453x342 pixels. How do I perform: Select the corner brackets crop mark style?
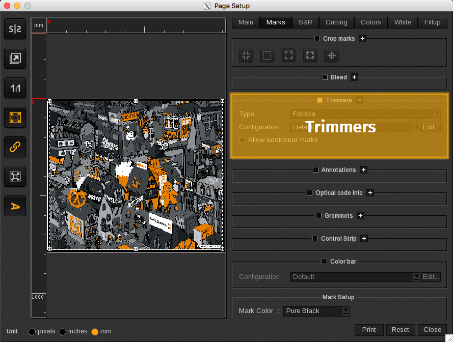[288, 55]
